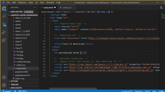165x92 pixels.
Task: Expand the Open Editors section
Action: pos(23,12)
